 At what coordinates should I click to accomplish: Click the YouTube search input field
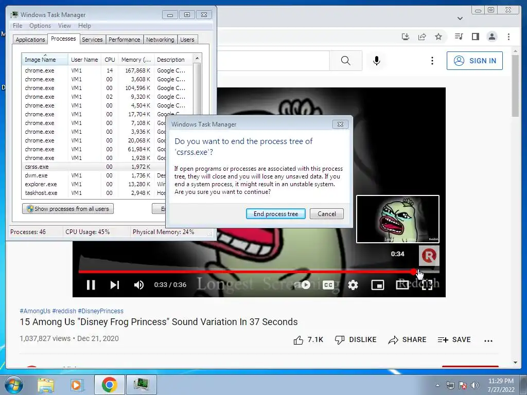(x=273, y=61)
